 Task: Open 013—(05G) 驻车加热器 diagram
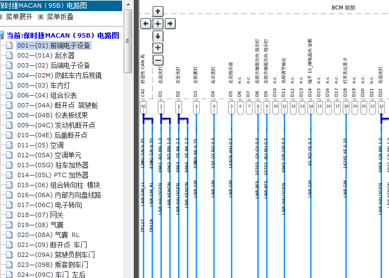(53, 165)
